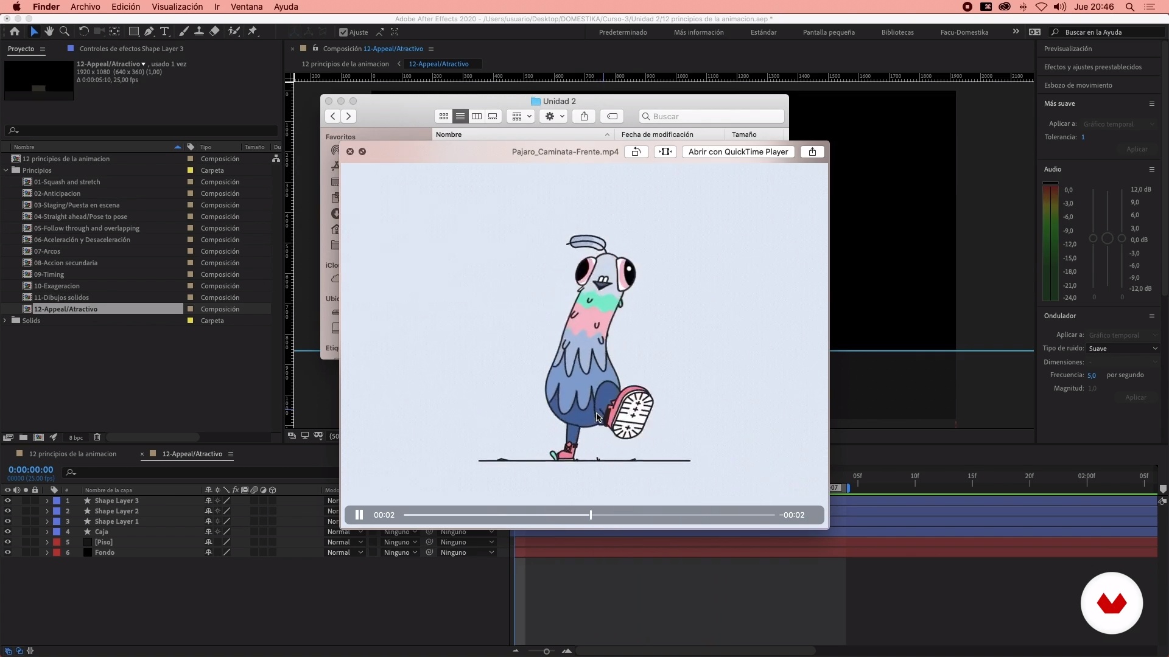Select Pantalla pequeña workspace
The image size is (1169, 657).
(x=829, y=32)
